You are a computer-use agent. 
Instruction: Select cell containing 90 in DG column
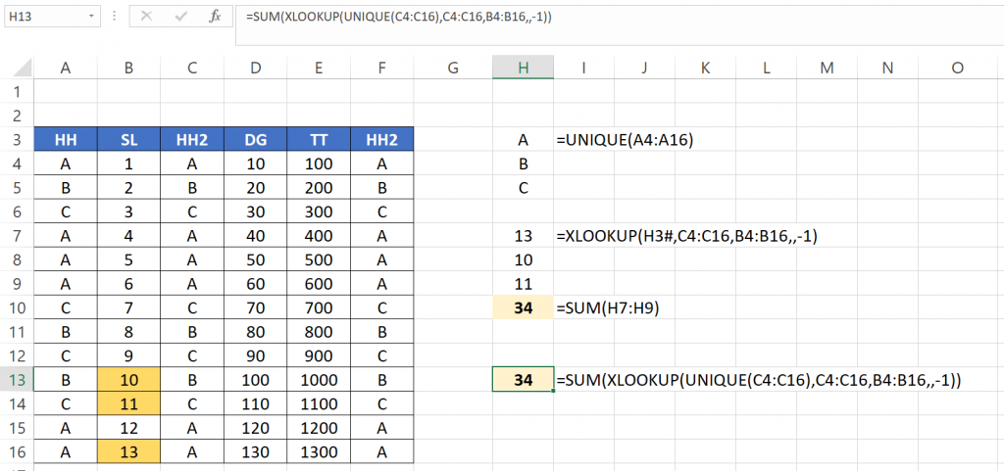tap(256, 356)
